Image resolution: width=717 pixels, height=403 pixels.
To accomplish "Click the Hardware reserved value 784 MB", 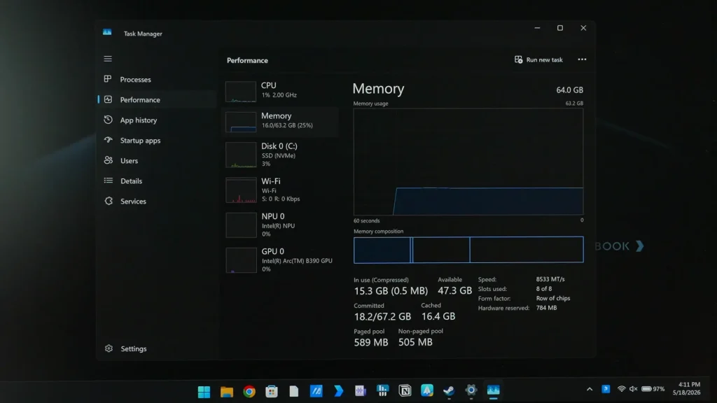I will point(546,308).
